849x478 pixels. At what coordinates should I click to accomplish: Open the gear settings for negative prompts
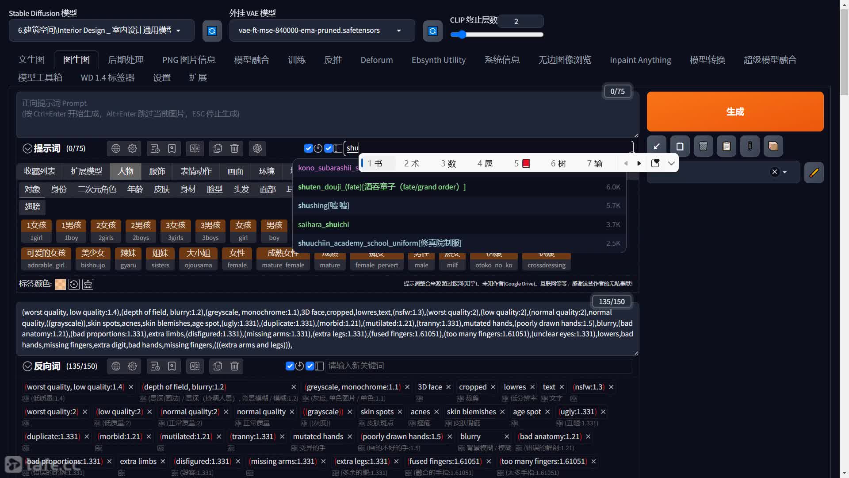click(x=132, y=366)
